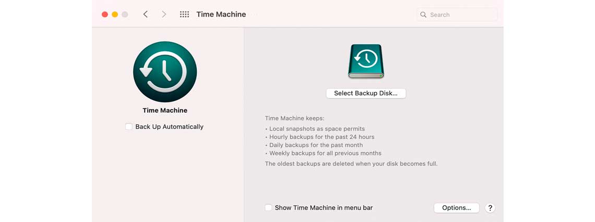This screenshot has height=222, width=595.
Task: Click the magnifying glass search icon
Action: 423,15
